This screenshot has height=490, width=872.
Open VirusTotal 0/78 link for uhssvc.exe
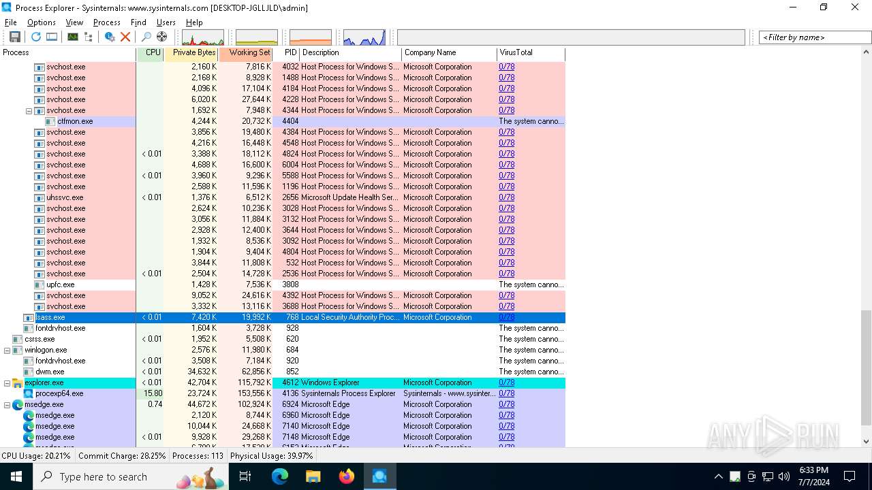pos(507,197)
